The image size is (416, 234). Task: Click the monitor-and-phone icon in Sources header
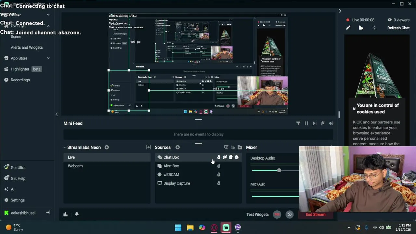click(226, 148)
